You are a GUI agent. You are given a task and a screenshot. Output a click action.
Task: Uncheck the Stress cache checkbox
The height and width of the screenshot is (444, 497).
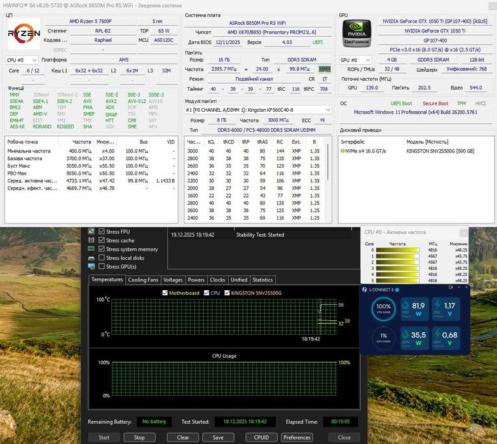pos(102,240)
